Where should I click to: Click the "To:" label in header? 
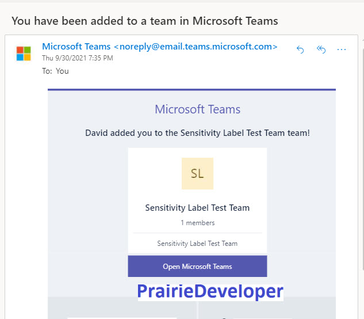tap(47, 71)
